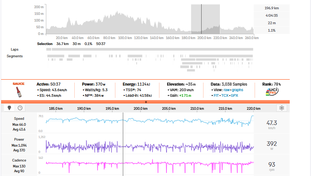
Task: Download the GPX file export
Action: tap(234, 96)
